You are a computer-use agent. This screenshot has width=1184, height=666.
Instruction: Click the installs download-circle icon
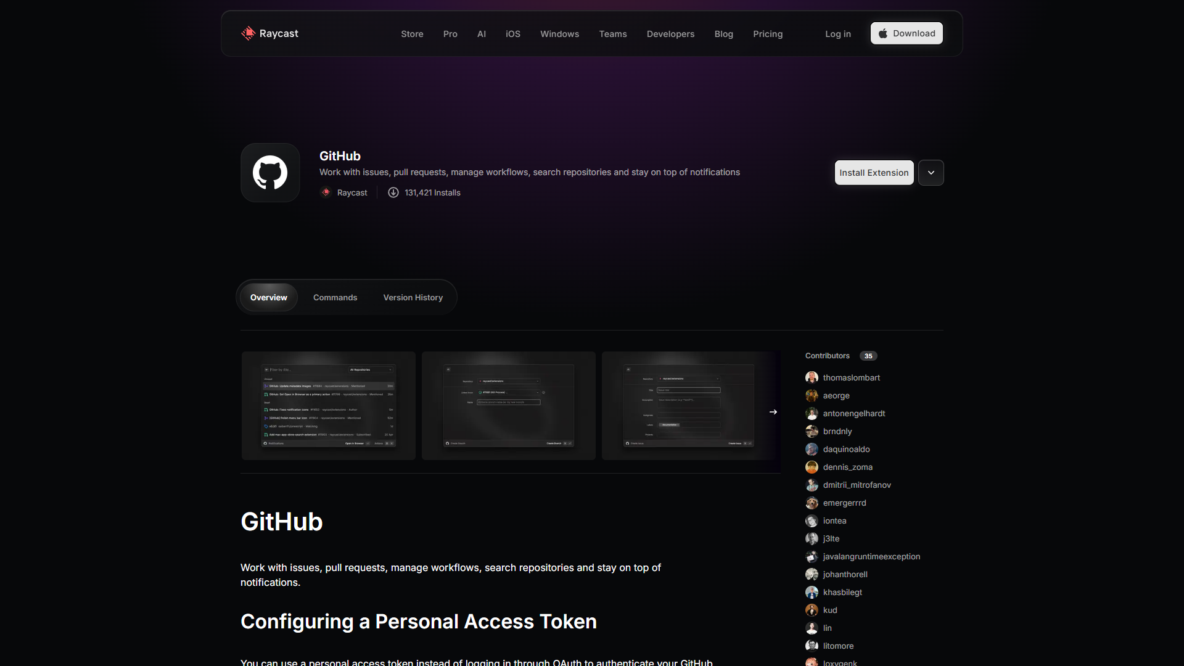[393, 192]
